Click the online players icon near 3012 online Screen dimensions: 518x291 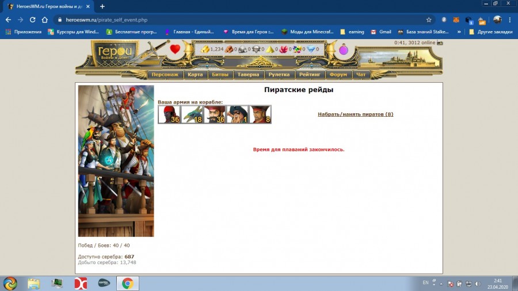click(x=440, y=43)
